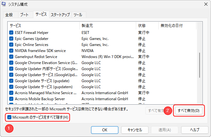Confirm with the OK button

click(105, 130)
